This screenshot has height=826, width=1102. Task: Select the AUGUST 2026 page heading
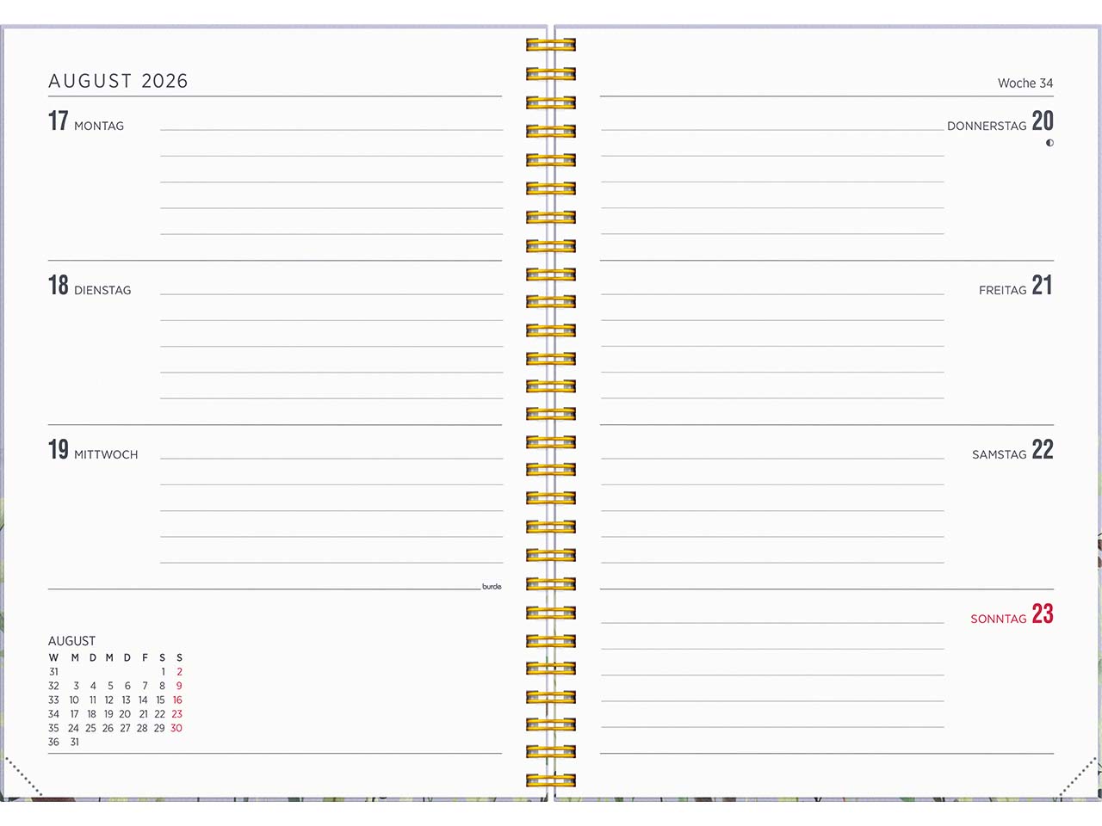point(118,81)
